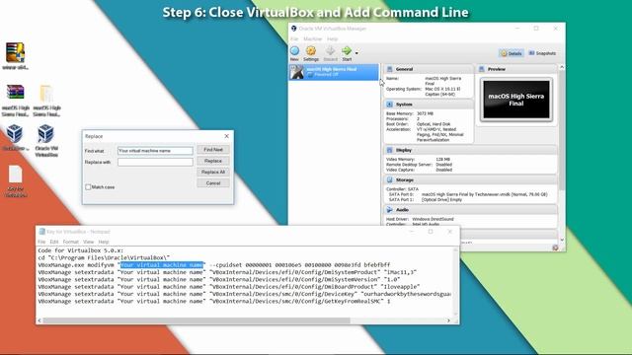Click the Oracle VM VirtualBox desktop shortcut

tap(46, 140)
